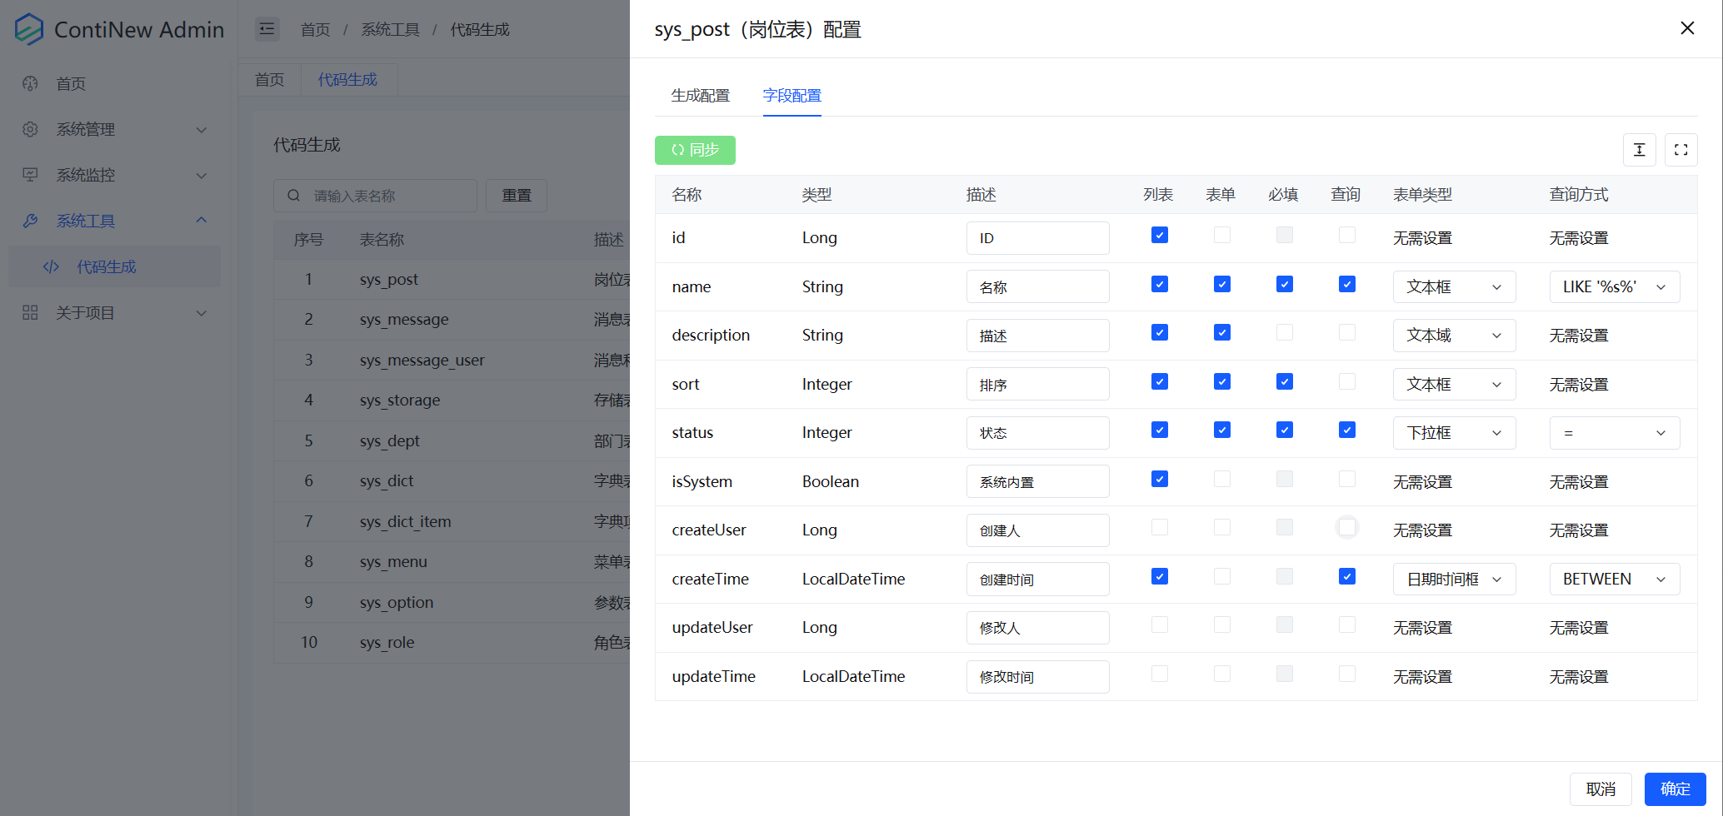The height and width of the screenshot is (816, 1723).
Task: Toggle the sidebar collapse menu icon
Action: (267, 29)
